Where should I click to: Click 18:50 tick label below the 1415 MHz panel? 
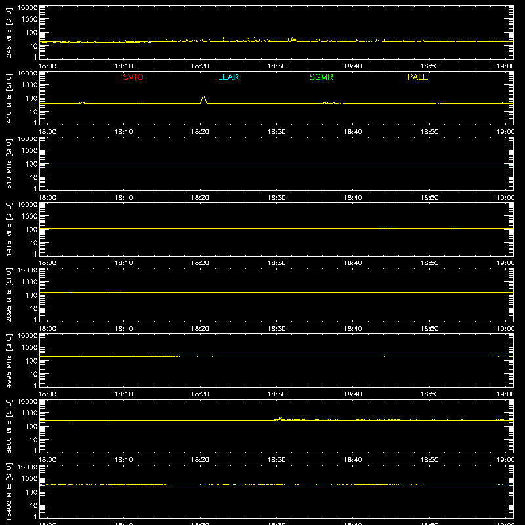click(429, 263)
